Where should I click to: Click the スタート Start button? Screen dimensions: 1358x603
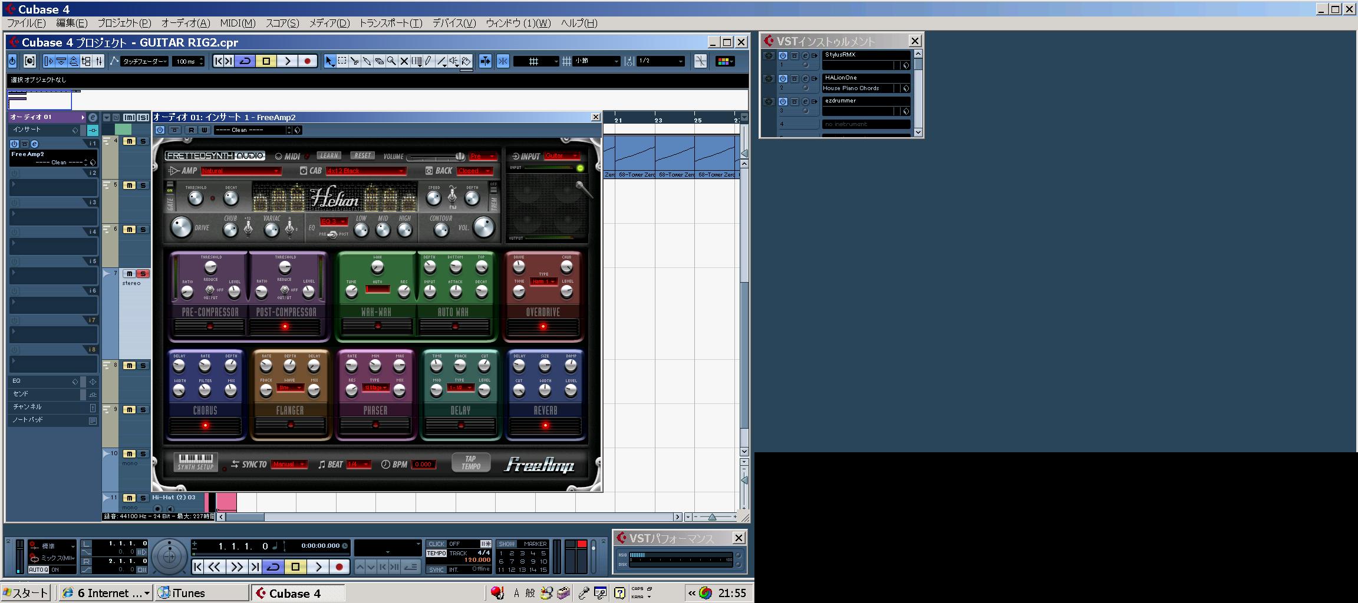pos(25,593)
